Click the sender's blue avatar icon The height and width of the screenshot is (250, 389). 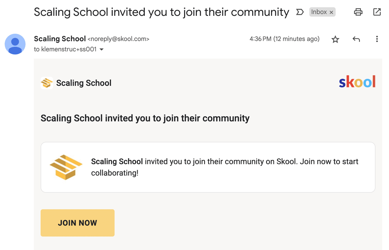coord(15,44)
